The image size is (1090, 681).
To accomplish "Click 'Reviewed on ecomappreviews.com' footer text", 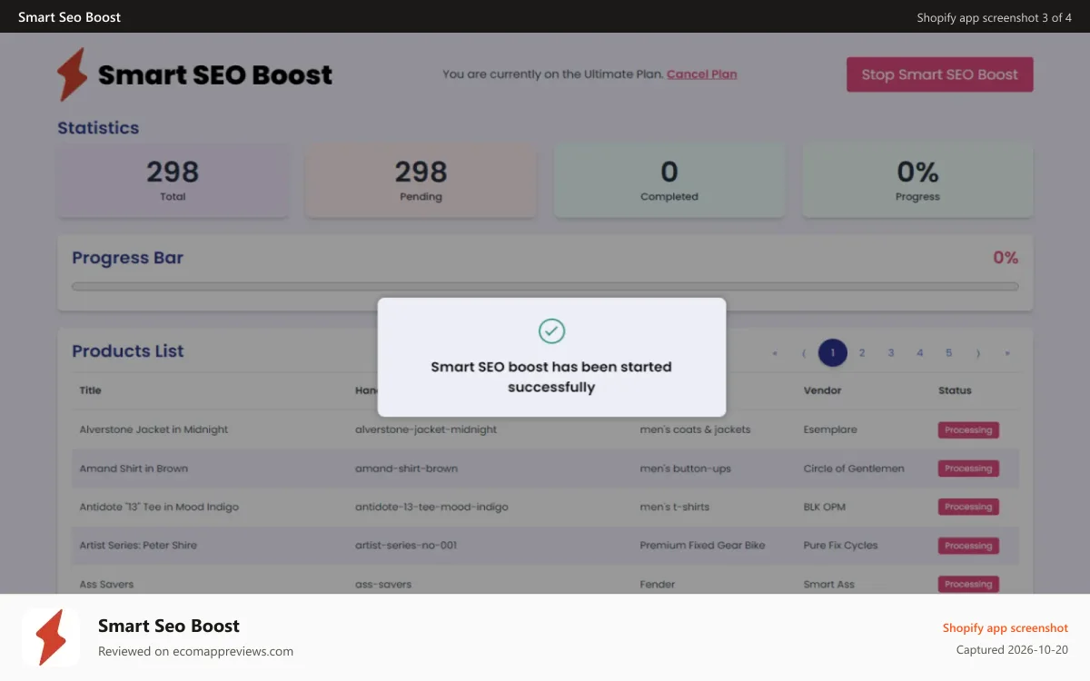I will click(x=195, y=651).
